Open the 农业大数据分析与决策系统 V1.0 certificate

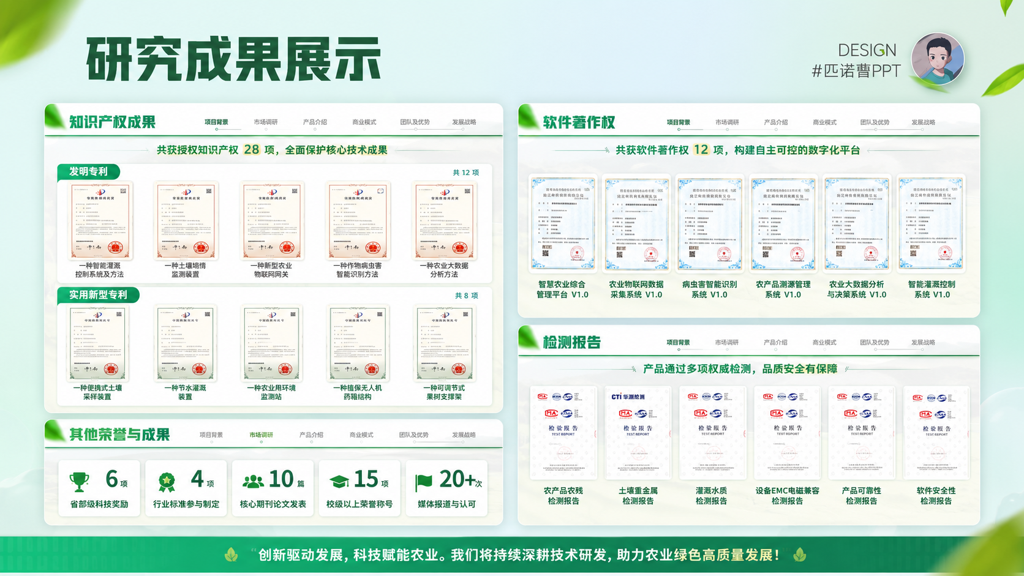coord(857,223)
